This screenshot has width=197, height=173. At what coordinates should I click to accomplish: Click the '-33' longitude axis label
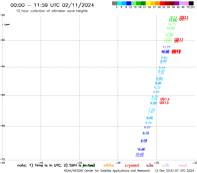157,163
